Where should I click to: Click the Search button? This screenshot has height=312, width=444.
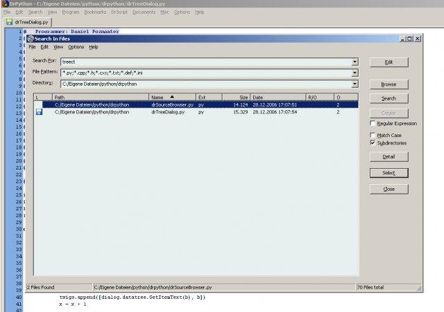click(388, 98)
